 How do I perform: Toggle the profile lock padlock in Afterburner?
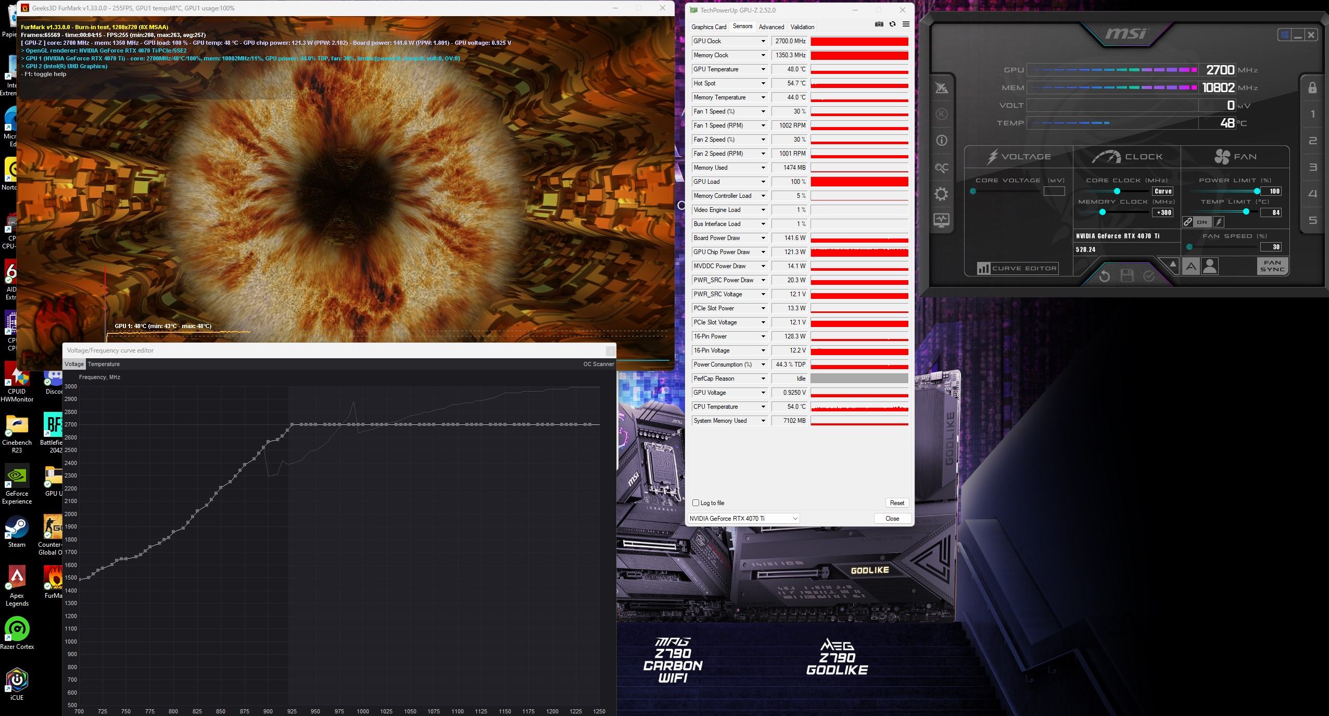pos(1312,87)
